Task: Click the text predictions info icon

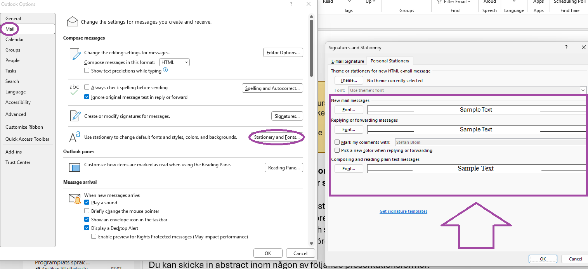Action: tap(165, 70)
